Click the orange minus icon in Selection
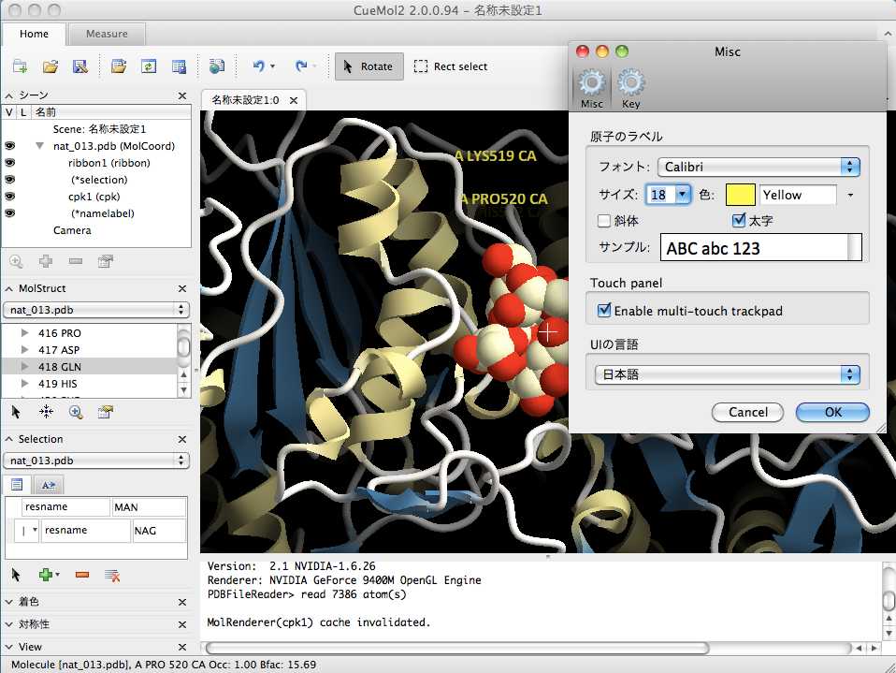The width and height of the screenshot is (896, 673). (81, 574)
